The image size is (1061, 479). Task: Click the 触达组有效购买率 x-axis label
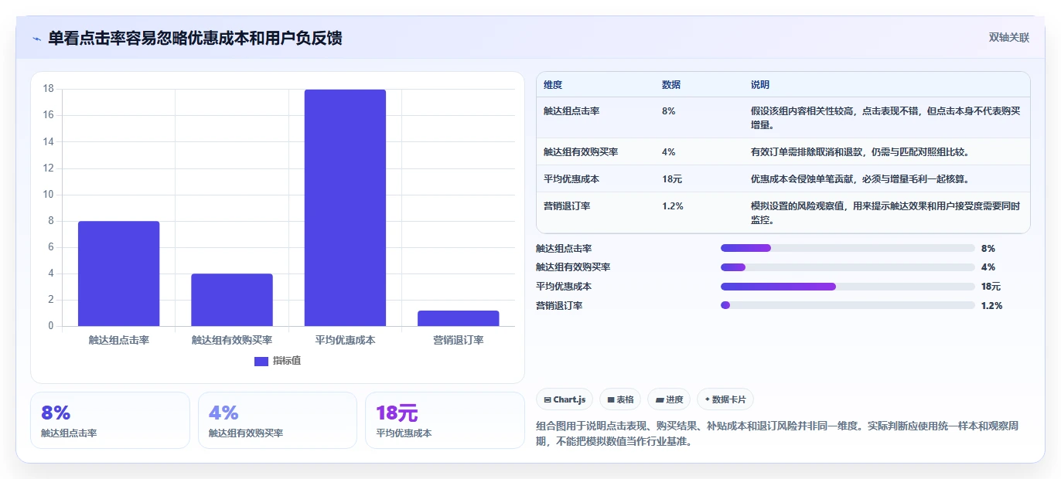click(x=232, y=340)
